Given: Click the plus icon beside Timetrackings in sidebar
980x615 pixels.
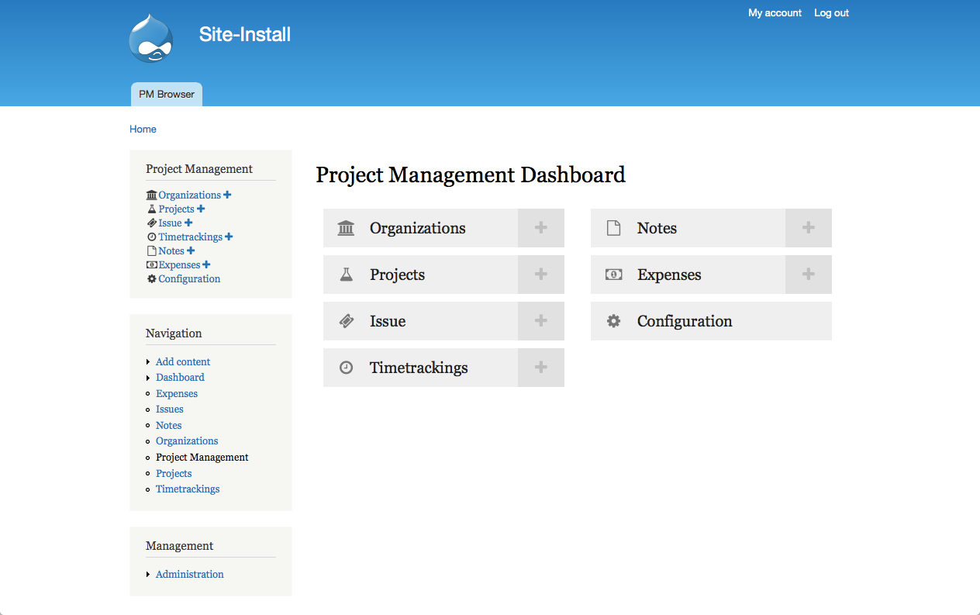Looking at the screenshot, I should pos(229,237).
